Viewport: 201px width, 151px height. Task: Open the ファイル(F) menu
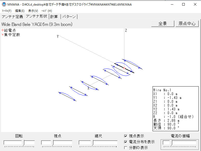7,11
